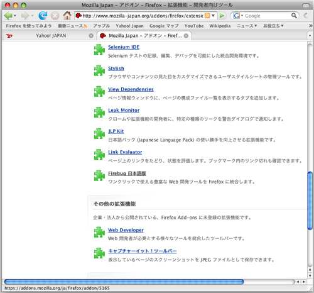Click the vertical scrollbar down arrow
This screenshot has width=314, height=293.
[310, 275]
